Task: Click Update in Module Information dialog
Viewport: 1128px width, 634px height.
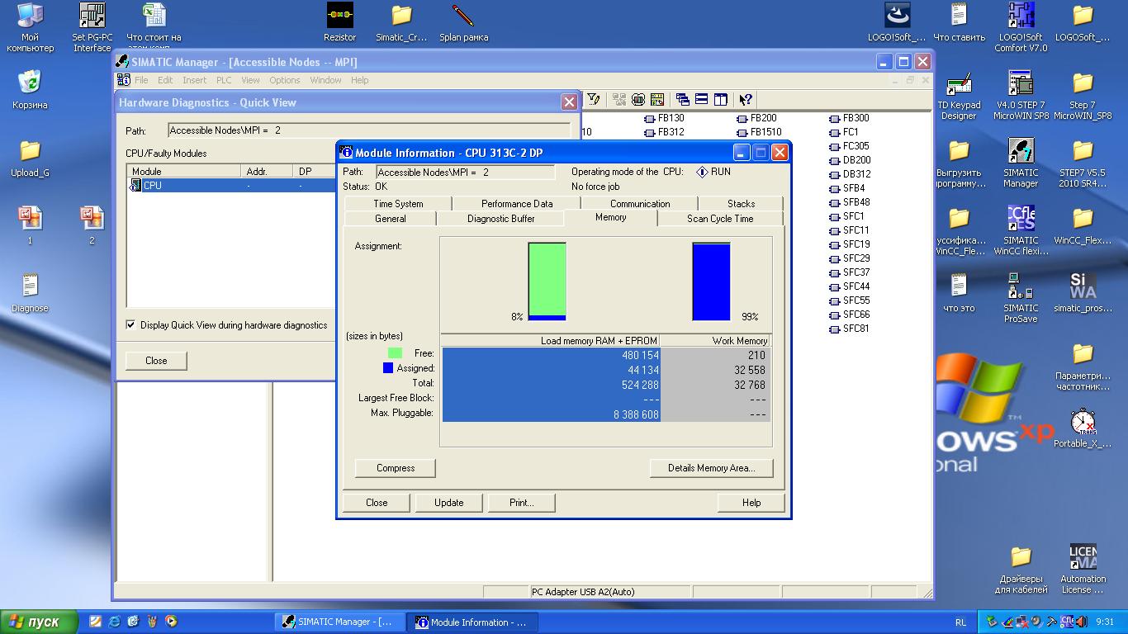Action: coord(448,503)
